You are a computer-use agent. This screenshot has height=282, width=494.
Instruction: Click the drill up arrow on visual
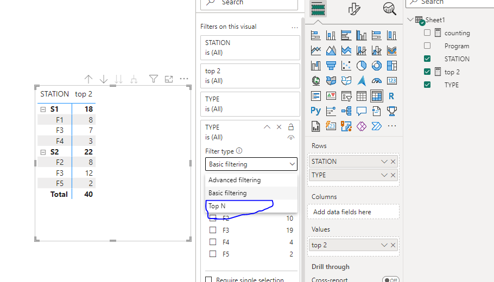tap(88, 79)
